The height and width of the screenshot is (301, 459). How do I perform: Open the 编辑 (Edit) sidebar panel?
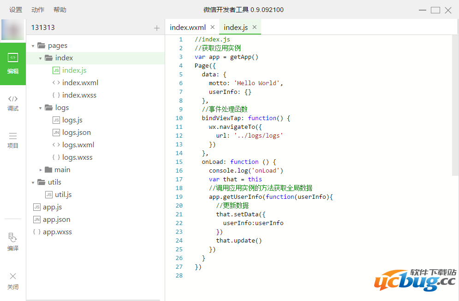(x=13, y=64)
